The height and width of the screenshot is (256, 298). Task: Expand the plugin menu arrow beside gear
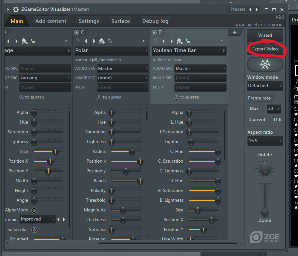[8, 9]
